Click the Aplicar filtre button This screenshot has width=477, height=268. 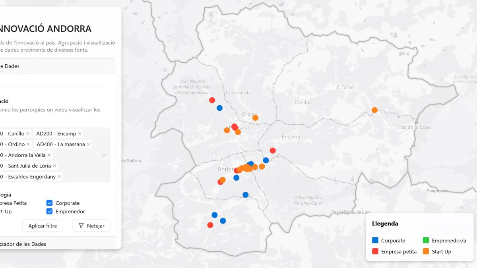43,226
